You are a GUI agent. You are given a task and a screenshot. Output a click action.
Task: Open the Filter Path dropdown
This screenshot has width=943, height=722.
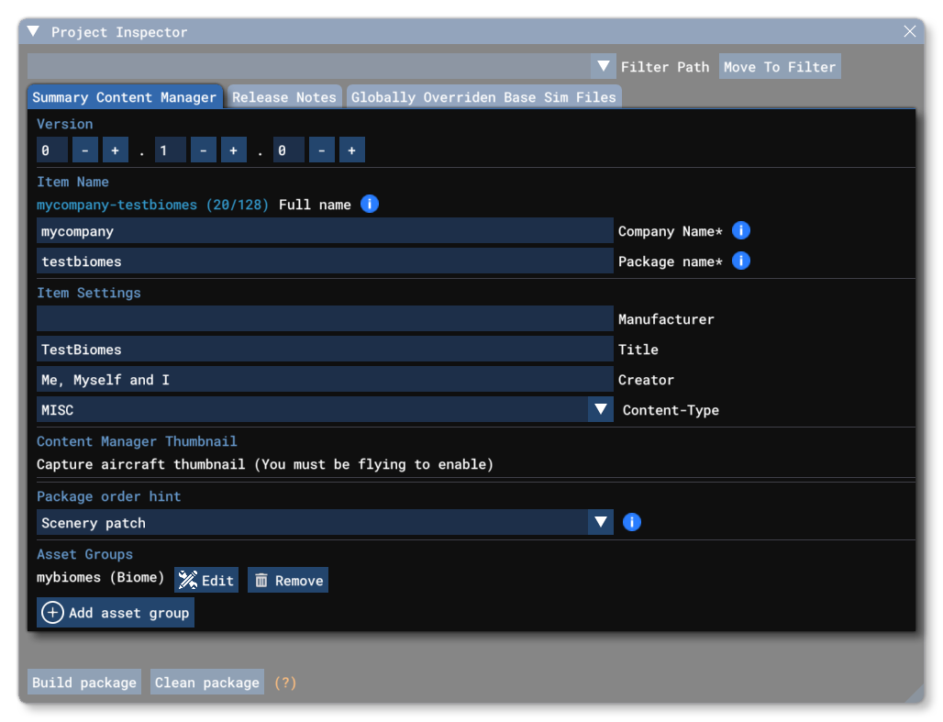tap(604, 65)
